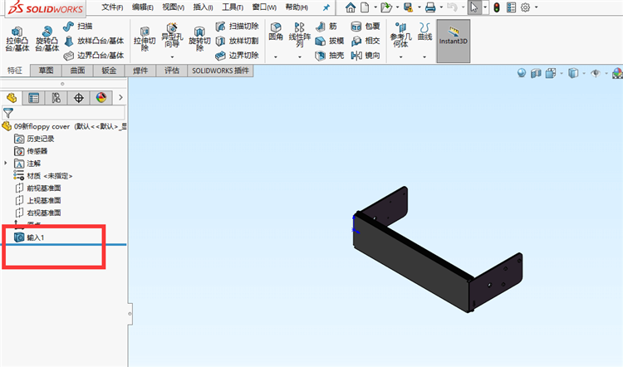Open the dropdown arrow beside the Options gear
The width and height of the screenshot is (623, 367).
click(x=537, y=7)
